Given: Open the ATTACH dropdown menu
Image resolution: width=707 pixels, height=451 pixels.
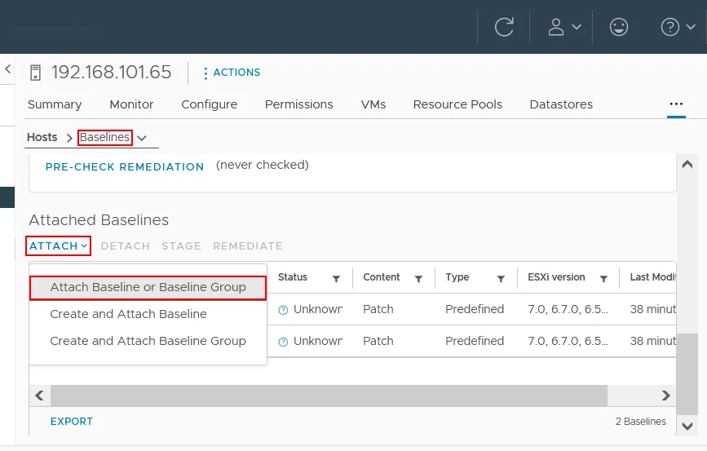Looking at the screenshot, I should pos(58,245).
